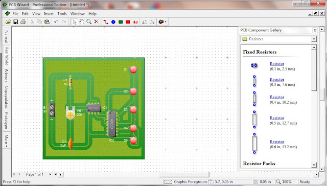The image size is (327, 186).
Task: Switch to the Prototype view tab
Action: point(7,121)
